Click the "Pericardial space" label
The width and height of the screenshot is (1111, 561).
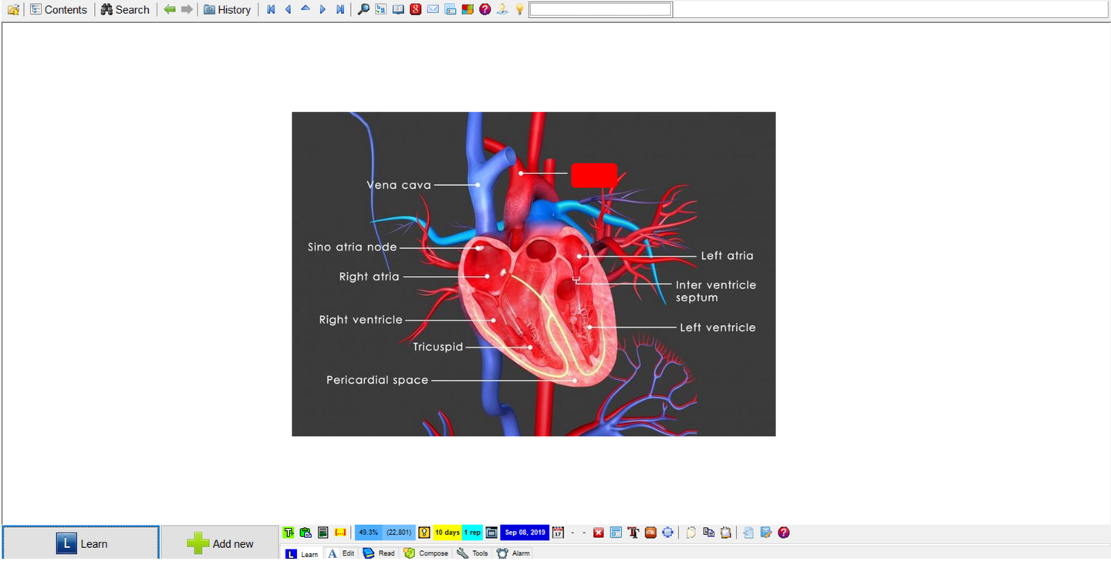[377, 380]
